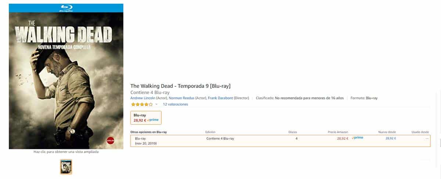Click the star rating icons

pyautogui.click(x=141, y=104)
